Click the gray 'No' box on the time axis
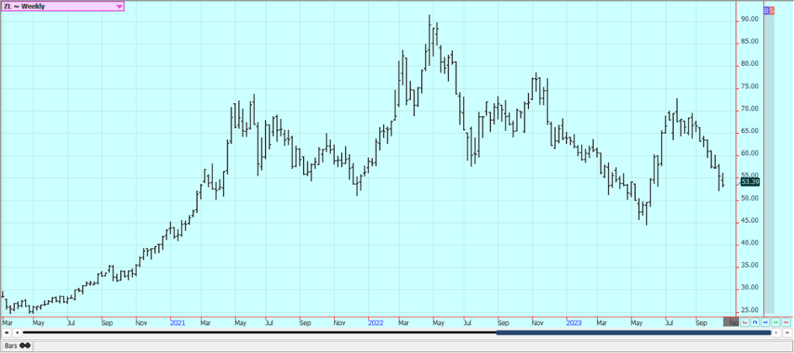794x353 pixels. click(730, 321)
